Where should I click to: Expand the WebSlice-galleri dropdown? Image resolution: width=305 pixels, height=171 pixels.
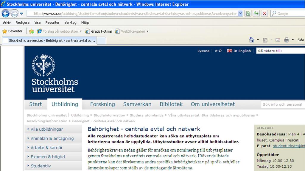pos(147,31)
